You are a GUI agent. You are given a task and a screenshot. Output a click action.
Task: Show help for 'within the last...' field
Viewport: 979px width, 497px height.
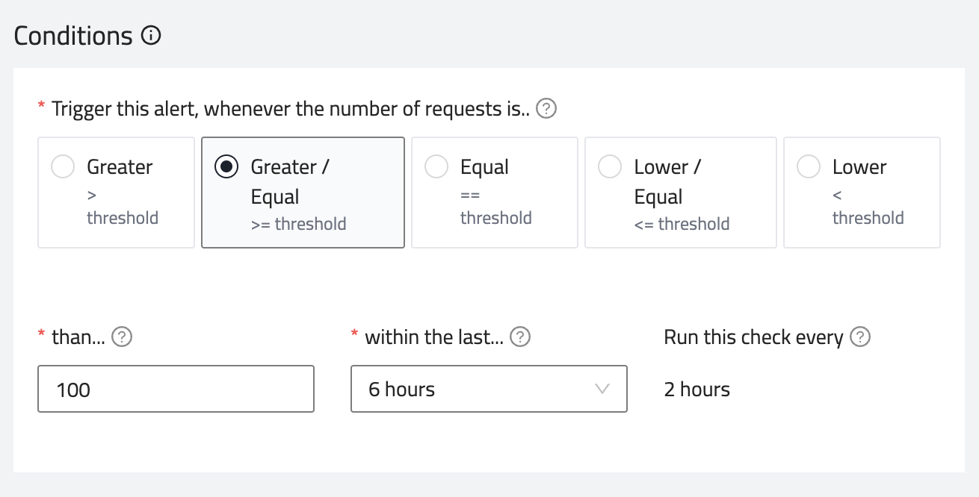520,337
